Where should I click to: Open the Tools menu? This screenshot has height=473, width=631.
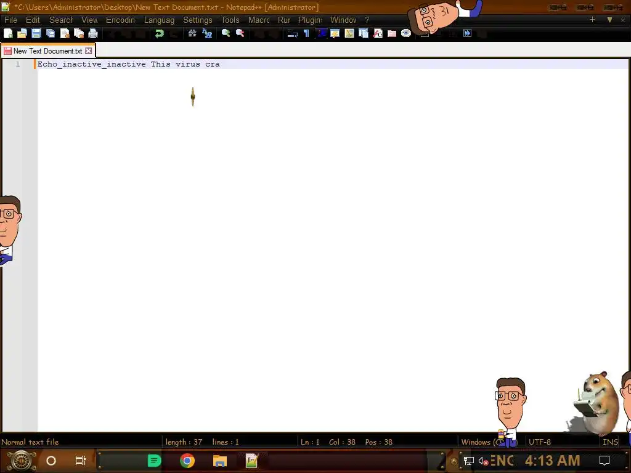(230, 20)
